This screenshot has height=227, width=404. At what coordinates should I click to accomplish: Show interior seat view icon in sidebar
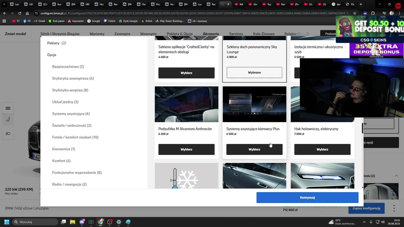click(x=8, y=119)
